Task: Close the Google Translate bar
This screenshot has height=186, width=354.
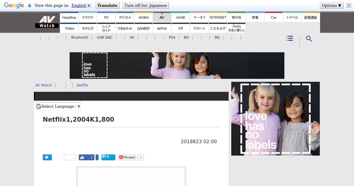Action: (349, 5)
